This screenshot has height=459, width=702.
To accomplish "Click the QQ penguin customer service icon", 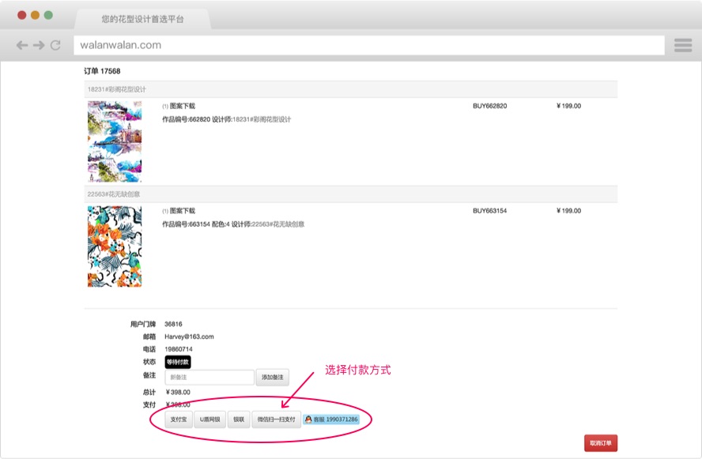I will coord(308,419).
